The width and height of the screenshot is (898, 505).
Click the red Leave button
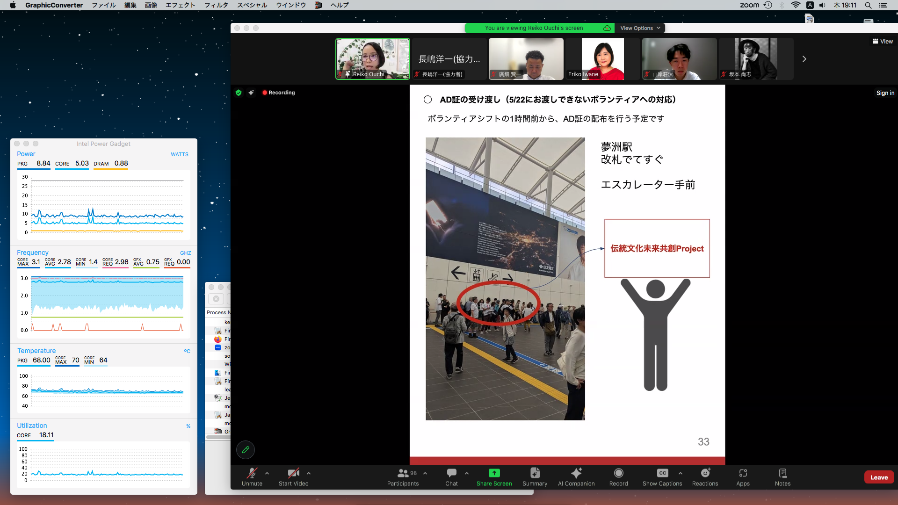(x=879, y=477)
